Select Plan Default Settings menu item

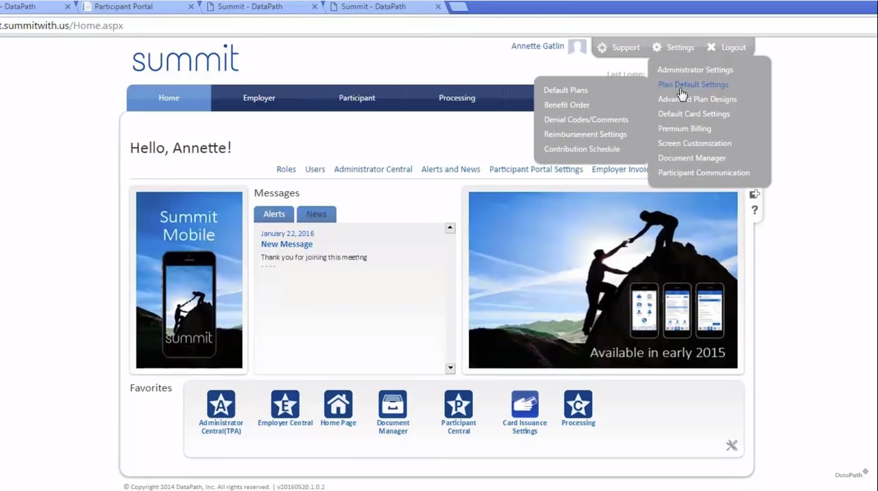pyautogui.click(x=693, y=85)
